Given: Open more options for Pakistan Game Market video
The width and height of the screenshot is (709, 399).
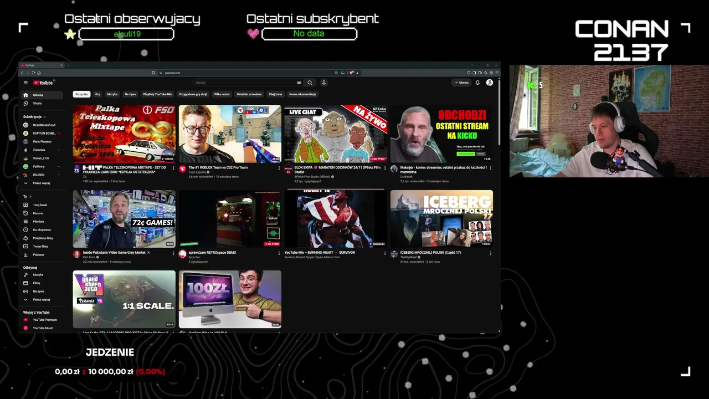Looking at the screenshot, I should pos(173,253).
